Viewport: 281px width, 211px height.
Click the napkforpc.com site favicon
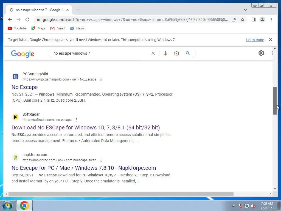[x=15, y=157]
